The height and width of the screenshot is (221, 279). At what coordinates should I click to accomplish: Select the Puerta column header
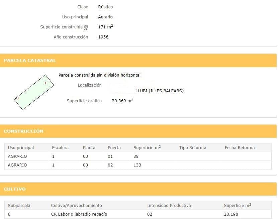(114, 147)
